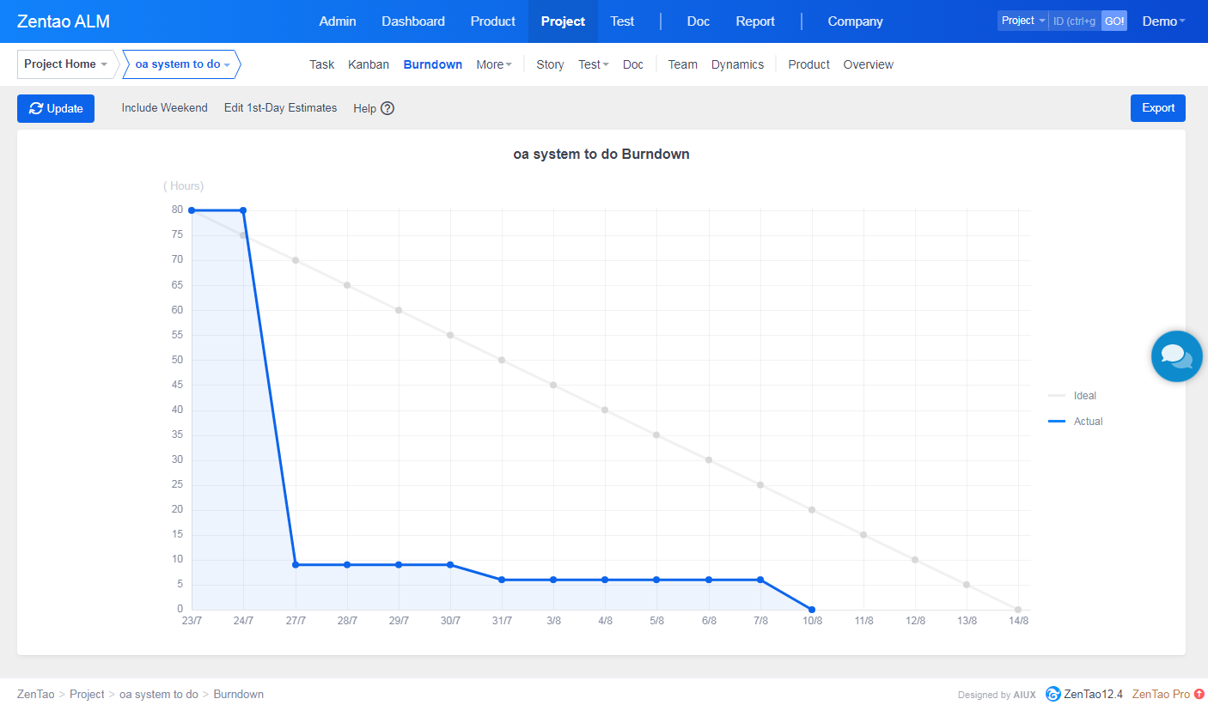
Task: Export the burndown chart
Action: coord(1157,108)
